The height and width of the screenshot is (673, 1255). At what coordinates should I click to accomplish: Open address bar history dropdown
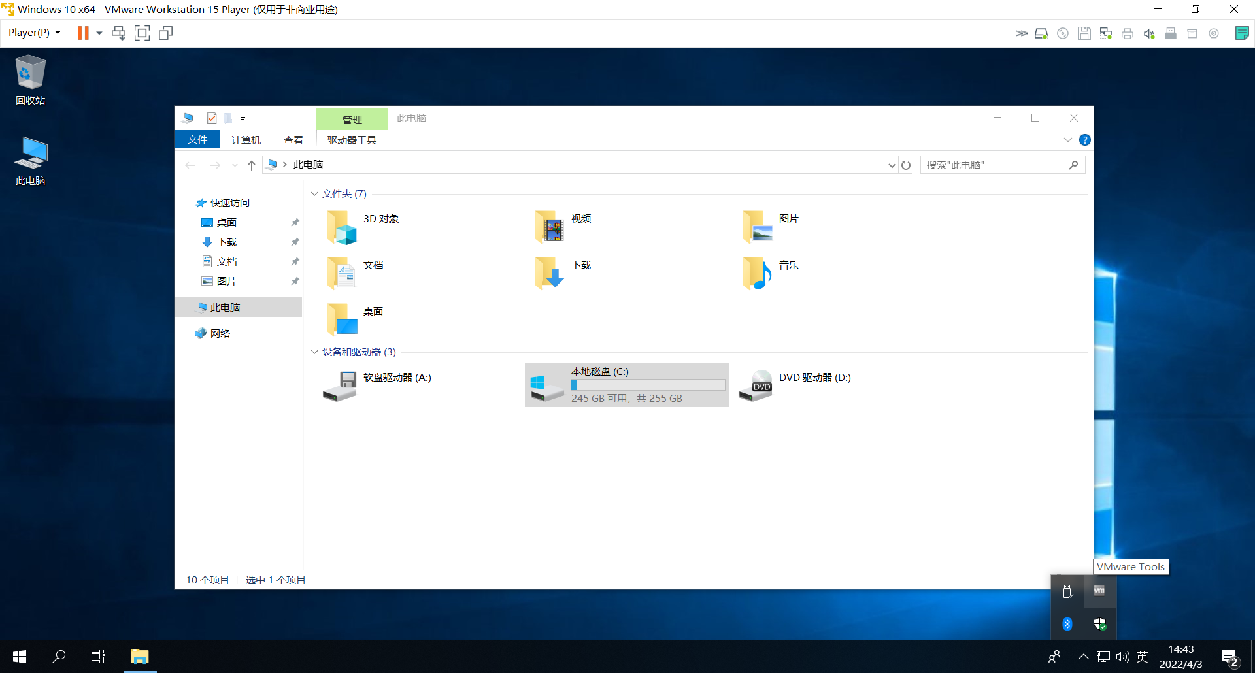click(892, 165)
